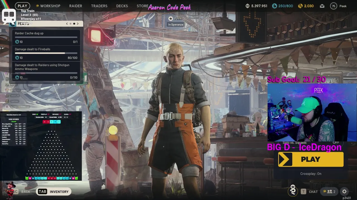Switch to the WORKSHOP tab
The image size is (357, 200).
pos(48,6)
